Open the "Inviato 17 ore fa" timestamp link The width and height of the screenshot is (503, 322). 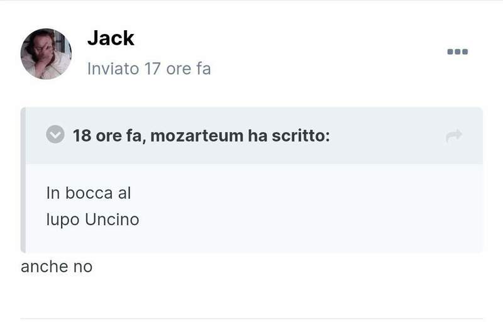(x=149, y=69)
